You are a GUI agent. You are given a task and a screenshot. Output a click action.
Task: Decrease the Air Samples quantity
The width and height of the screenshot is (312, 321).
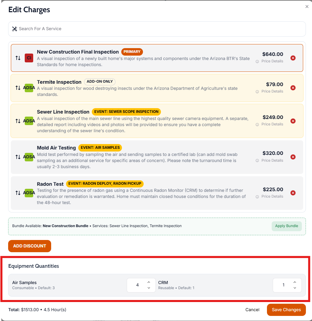pos(149,288)
